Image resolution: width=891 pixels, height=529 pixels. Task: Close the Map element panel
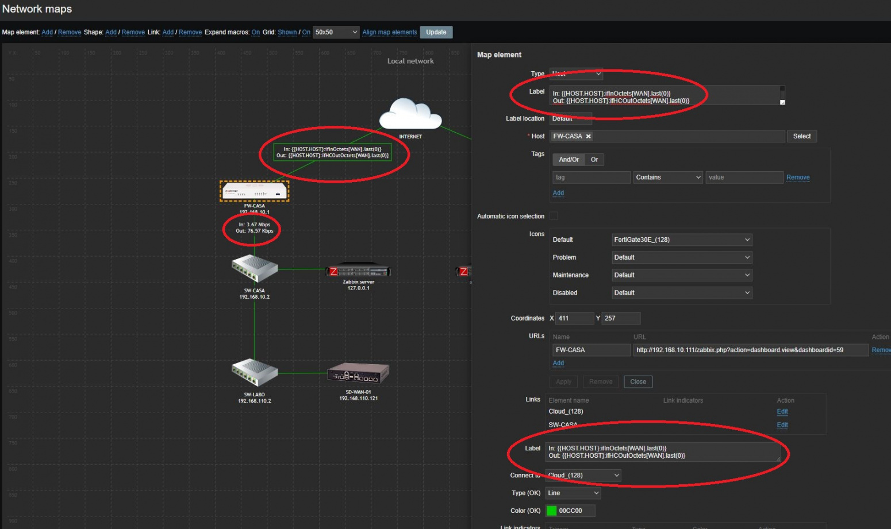point(638,381)
